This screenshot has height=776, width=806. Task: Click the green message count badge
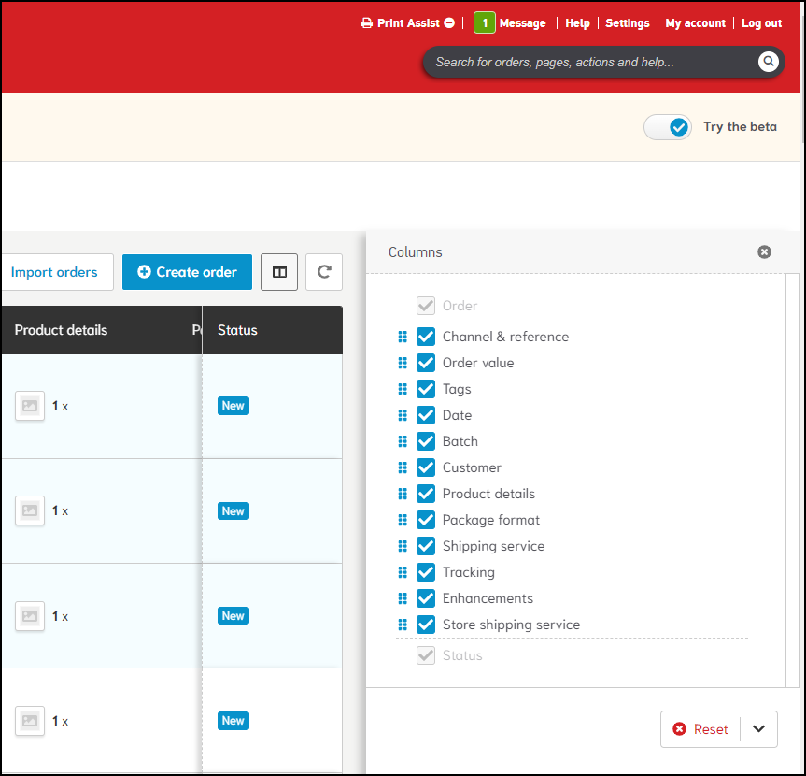[484, 23]
